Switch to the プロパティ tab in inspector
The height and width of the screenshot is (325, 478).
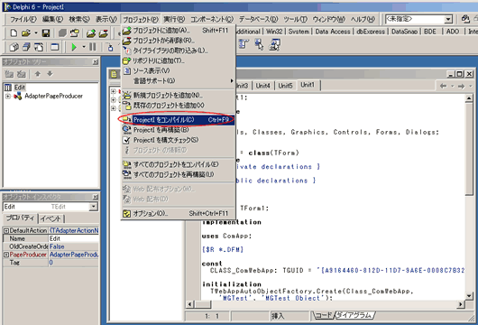point(21,218)
